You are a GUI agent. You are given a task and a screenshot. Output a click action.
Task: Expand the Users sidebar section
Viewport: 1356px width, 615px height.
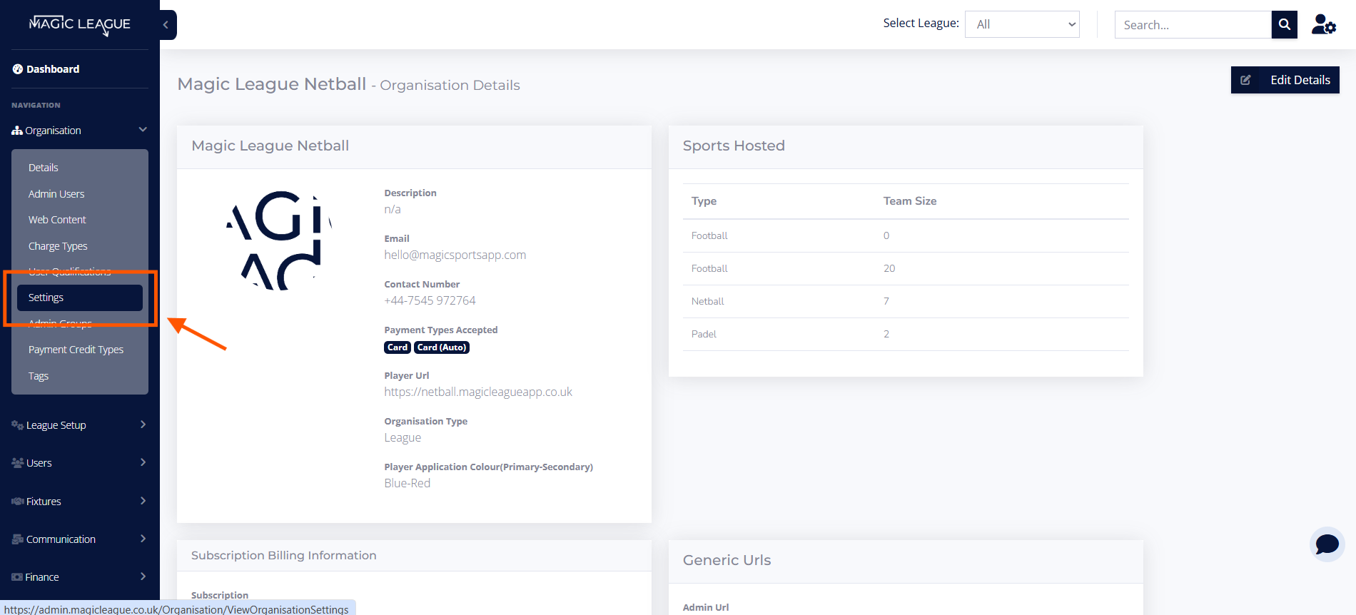tap(79, 463)
